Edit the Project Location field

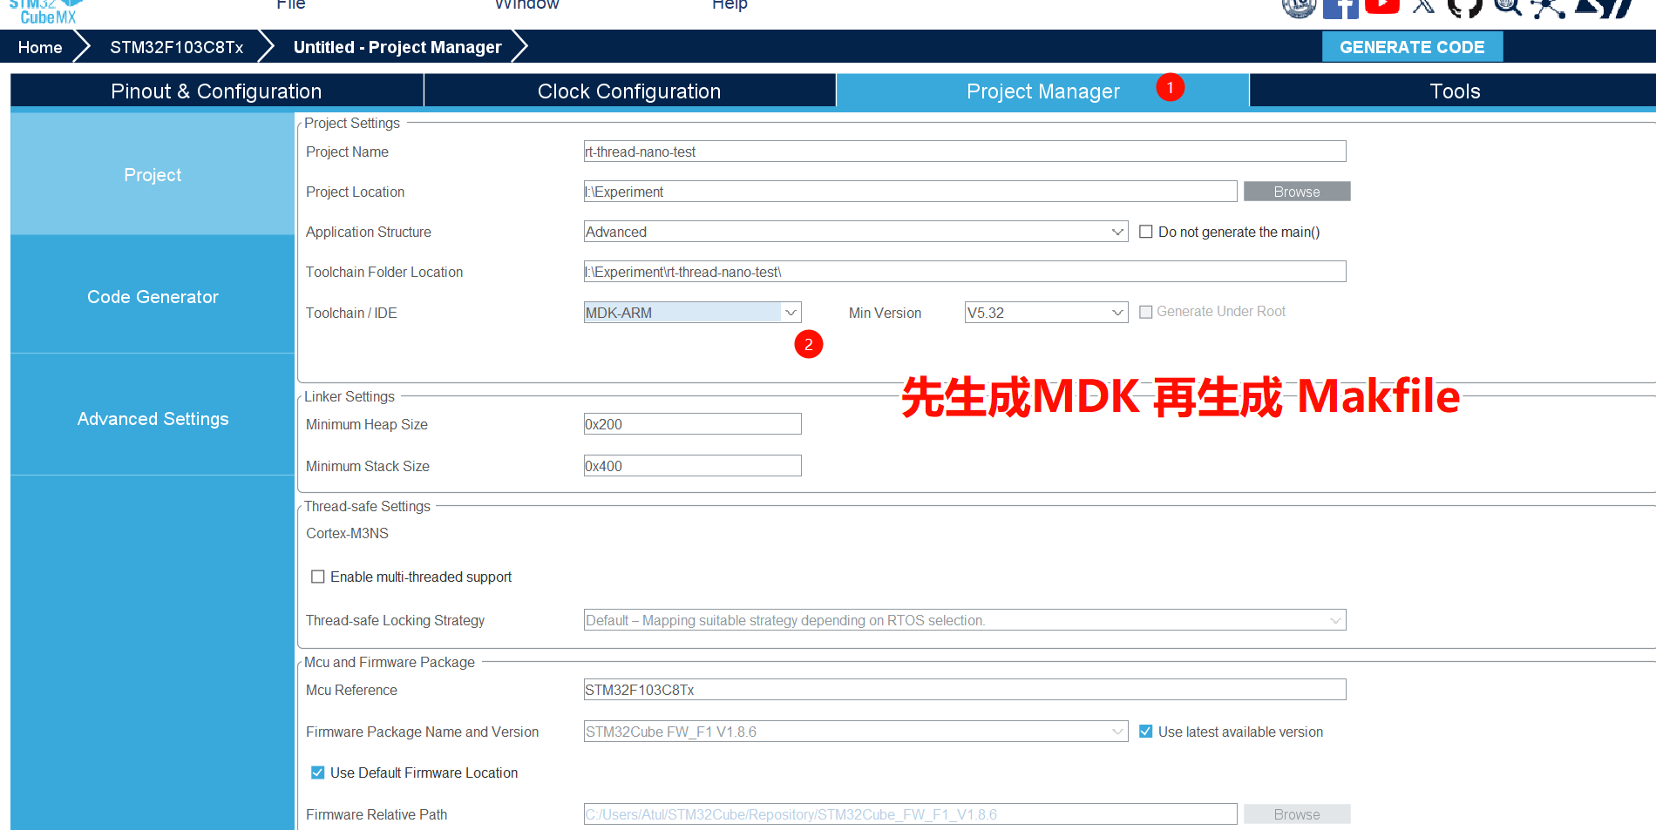click(910, 192)
